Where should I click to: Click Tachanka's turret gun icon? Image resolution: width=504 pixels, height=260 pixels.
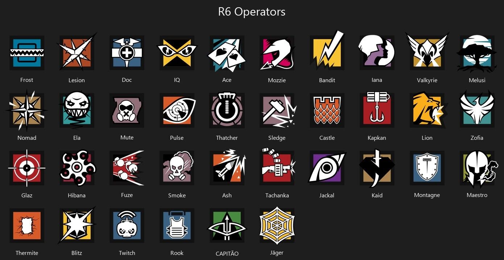click(277, 167)
